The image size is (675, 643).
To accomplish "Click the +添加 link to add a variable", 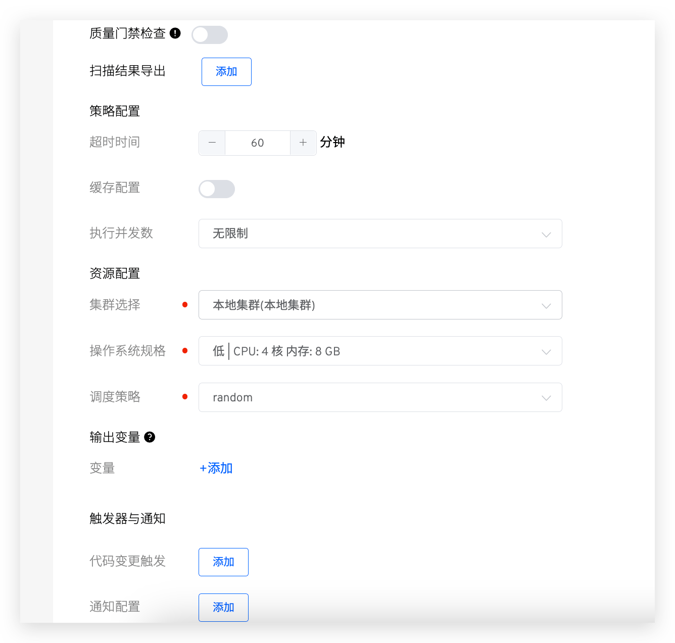I will 215,468.
